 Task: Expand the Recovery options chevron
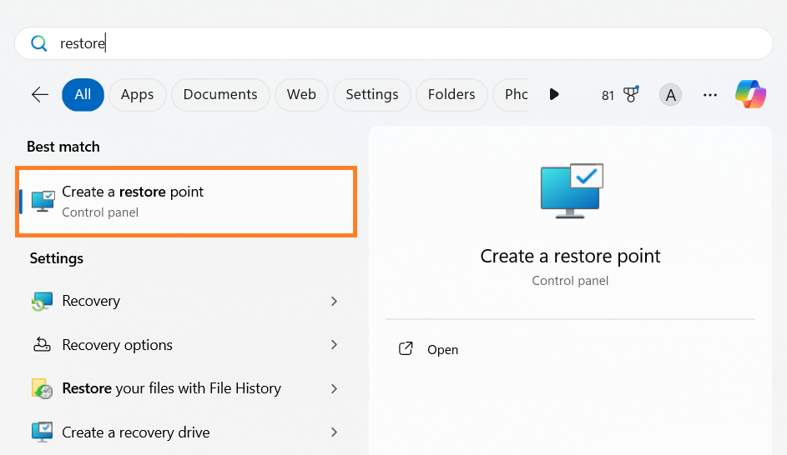click(x=334, y=345)
